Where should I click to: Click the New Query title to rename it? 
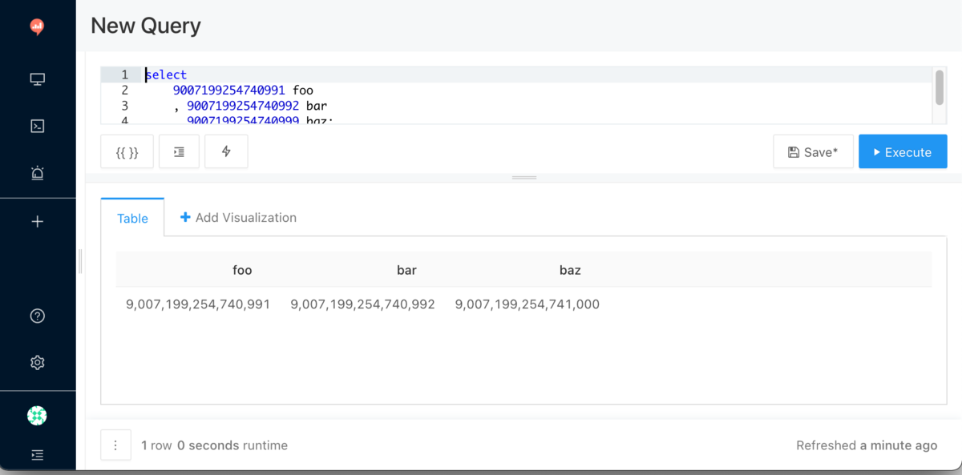tap(145, 26)
